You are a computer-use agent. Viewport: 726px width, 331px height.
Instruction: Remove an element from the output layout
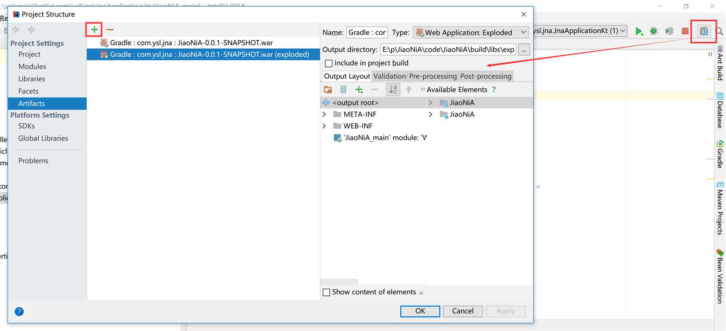(x=374, y=90)
